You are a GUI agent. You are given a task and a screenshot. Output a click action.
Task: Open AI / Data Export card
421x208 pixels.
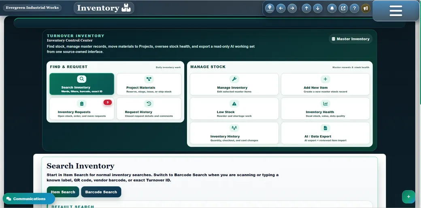(325, 133)
